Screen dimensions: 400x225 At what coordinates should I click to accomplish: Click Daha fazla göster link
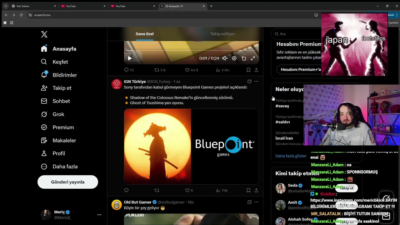(291, 156)
